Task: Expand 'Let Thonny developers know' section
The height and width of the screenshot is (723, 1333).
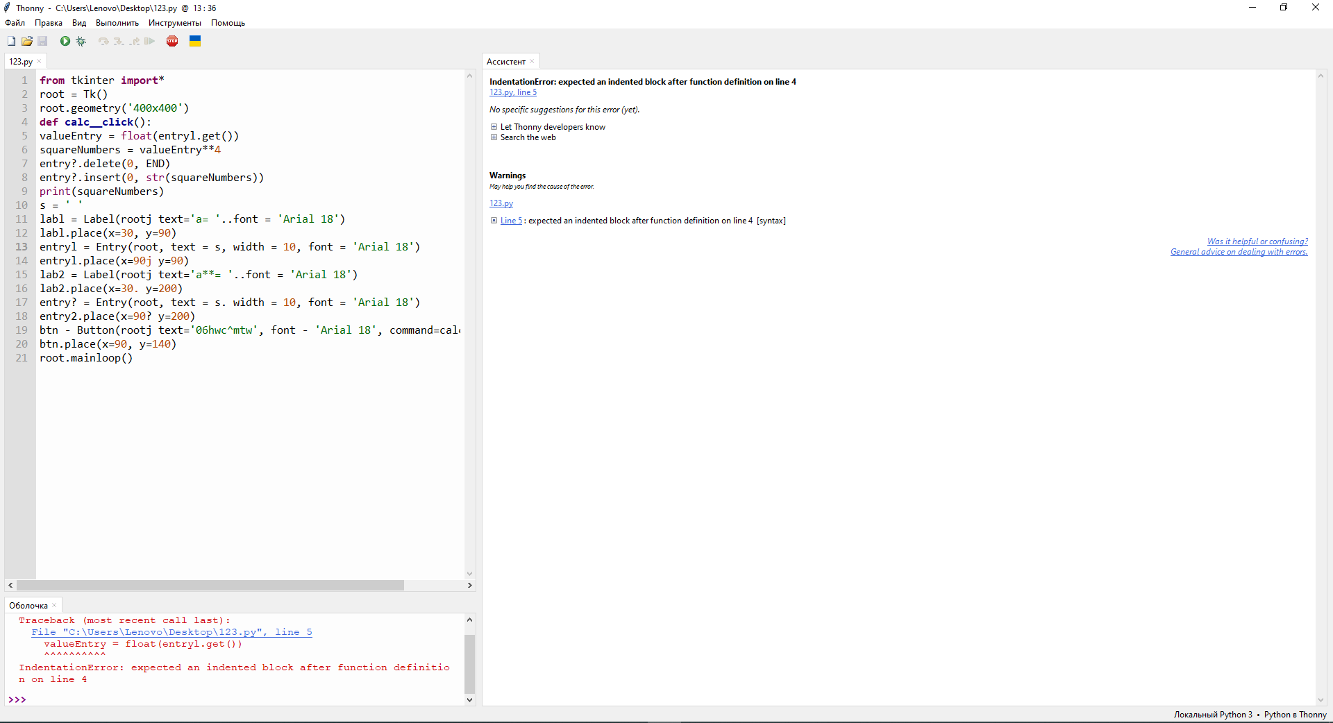Action: tap(494, 127)
